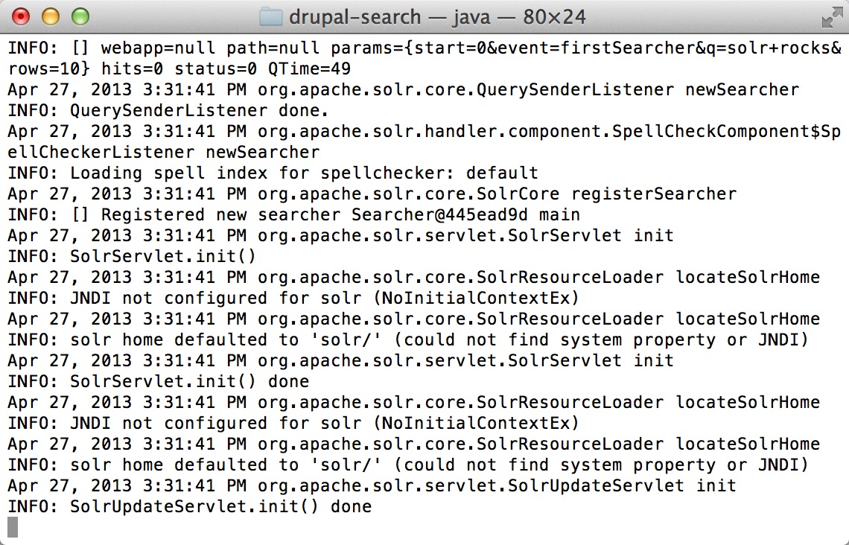Click the text 'QuerySenderListener done.'
849x545 pixels.
pos(200,110)
